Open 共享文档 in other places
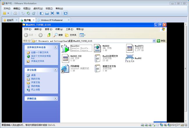189x128 pixels. 35,82
